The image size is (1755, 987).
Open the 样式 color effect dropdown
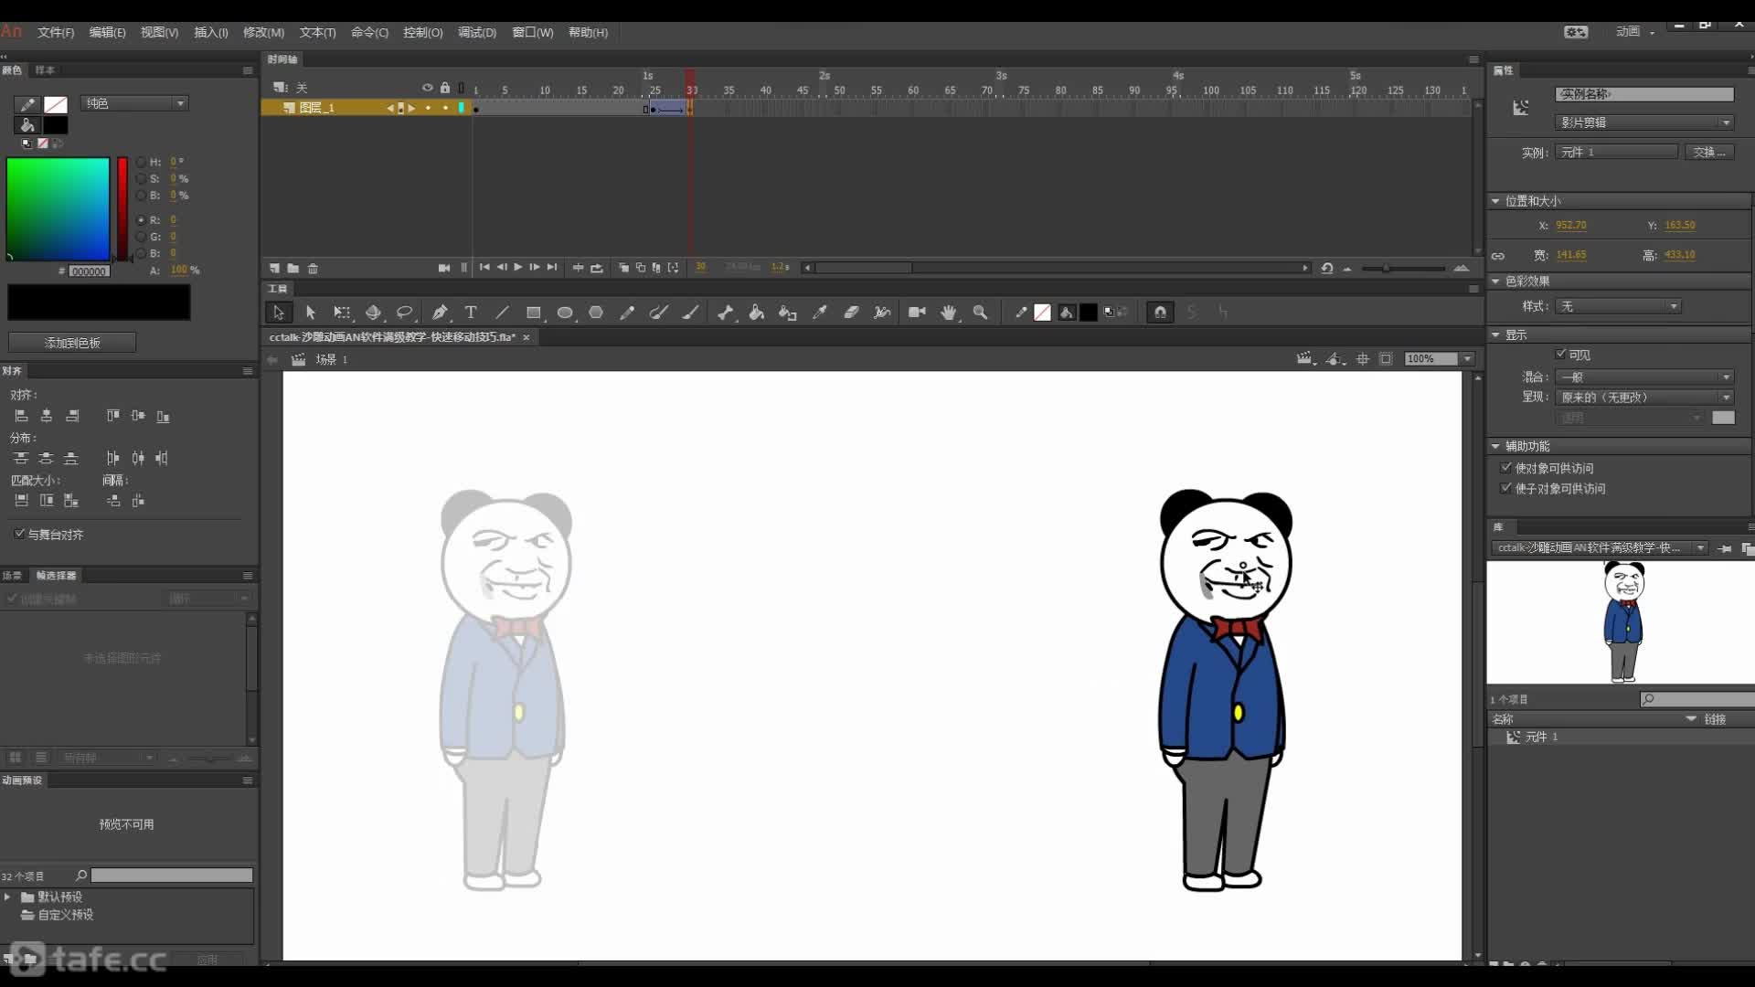pos(1617,306)
